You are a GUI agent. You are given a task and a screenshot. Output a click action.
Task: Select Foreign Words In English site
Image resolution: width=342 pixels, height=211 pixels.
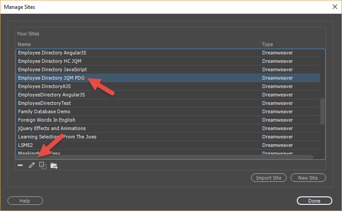click(x=47, y=120)
